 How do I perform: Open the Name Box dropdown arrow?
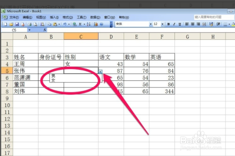(x=29, y=30)
